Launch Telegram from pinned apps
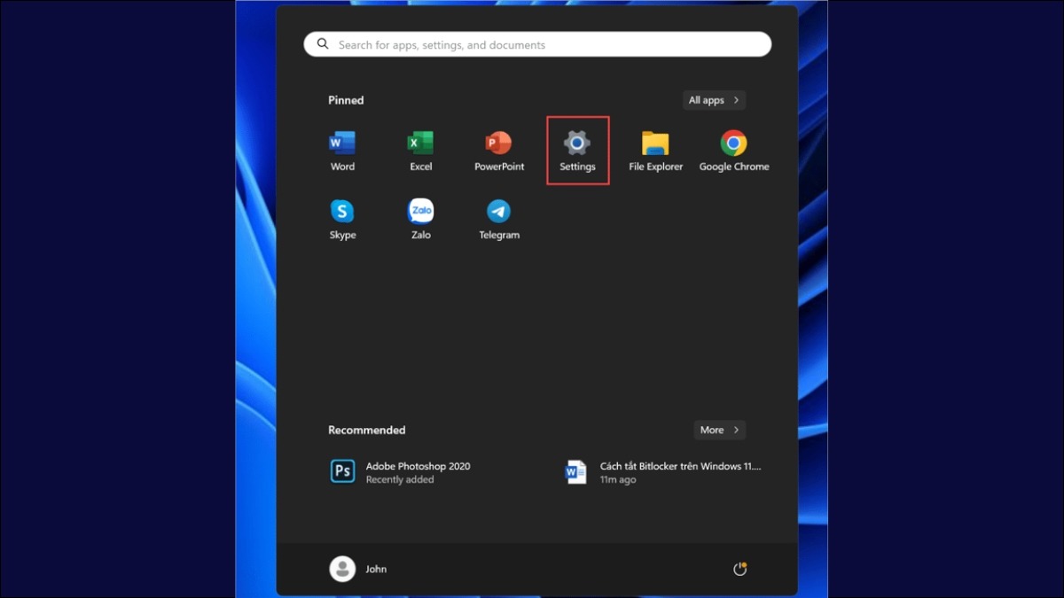This screenshot has width=1064, height=598. point(499,220)
